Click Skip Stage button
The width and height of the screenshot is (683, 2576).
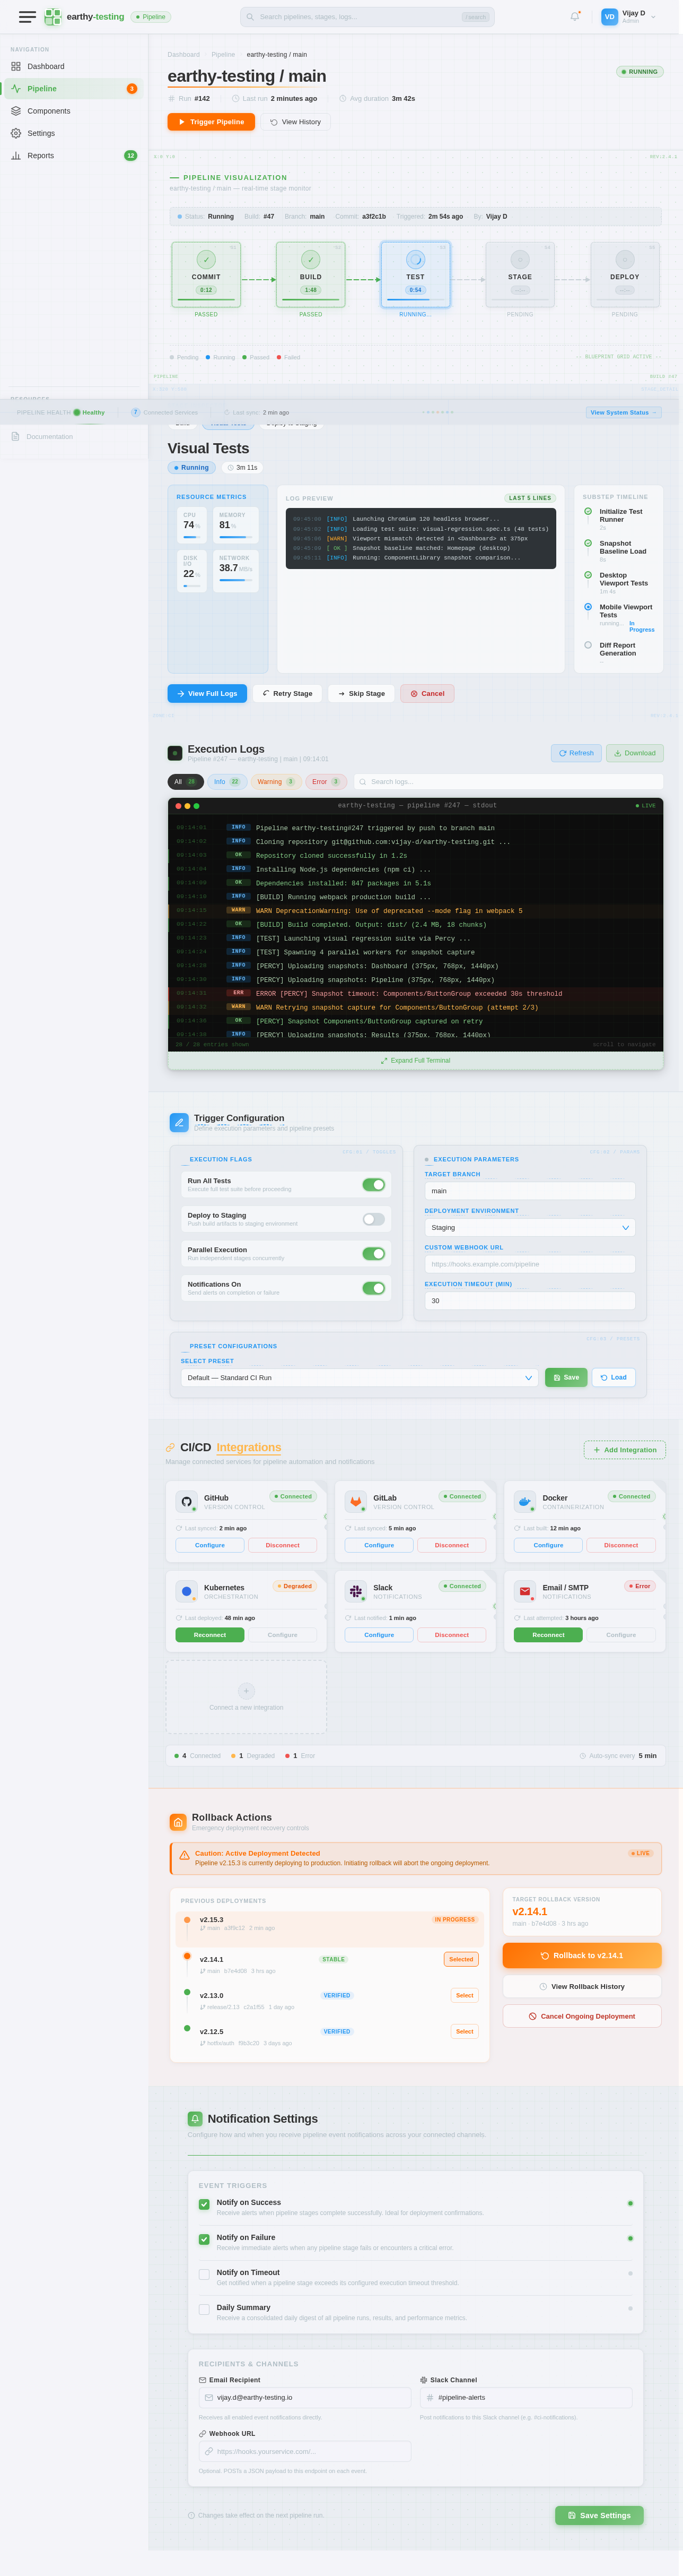[362, 693]
